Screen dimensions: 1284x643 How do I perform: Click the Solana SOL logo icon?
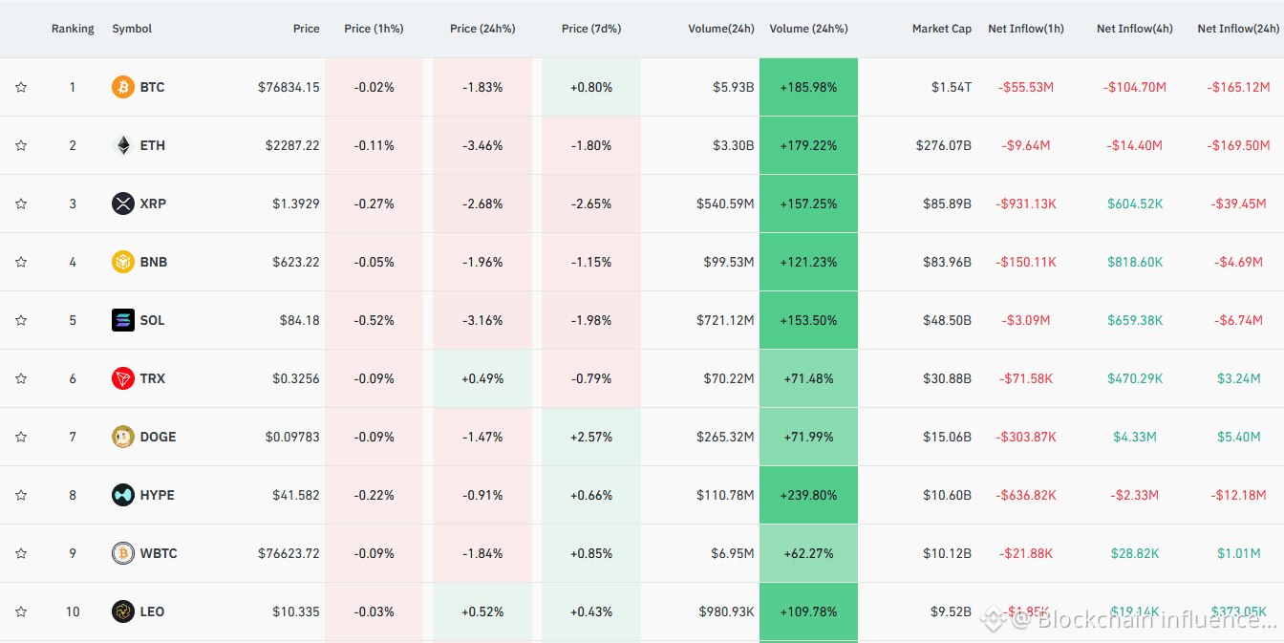click(x=123, y=320)
